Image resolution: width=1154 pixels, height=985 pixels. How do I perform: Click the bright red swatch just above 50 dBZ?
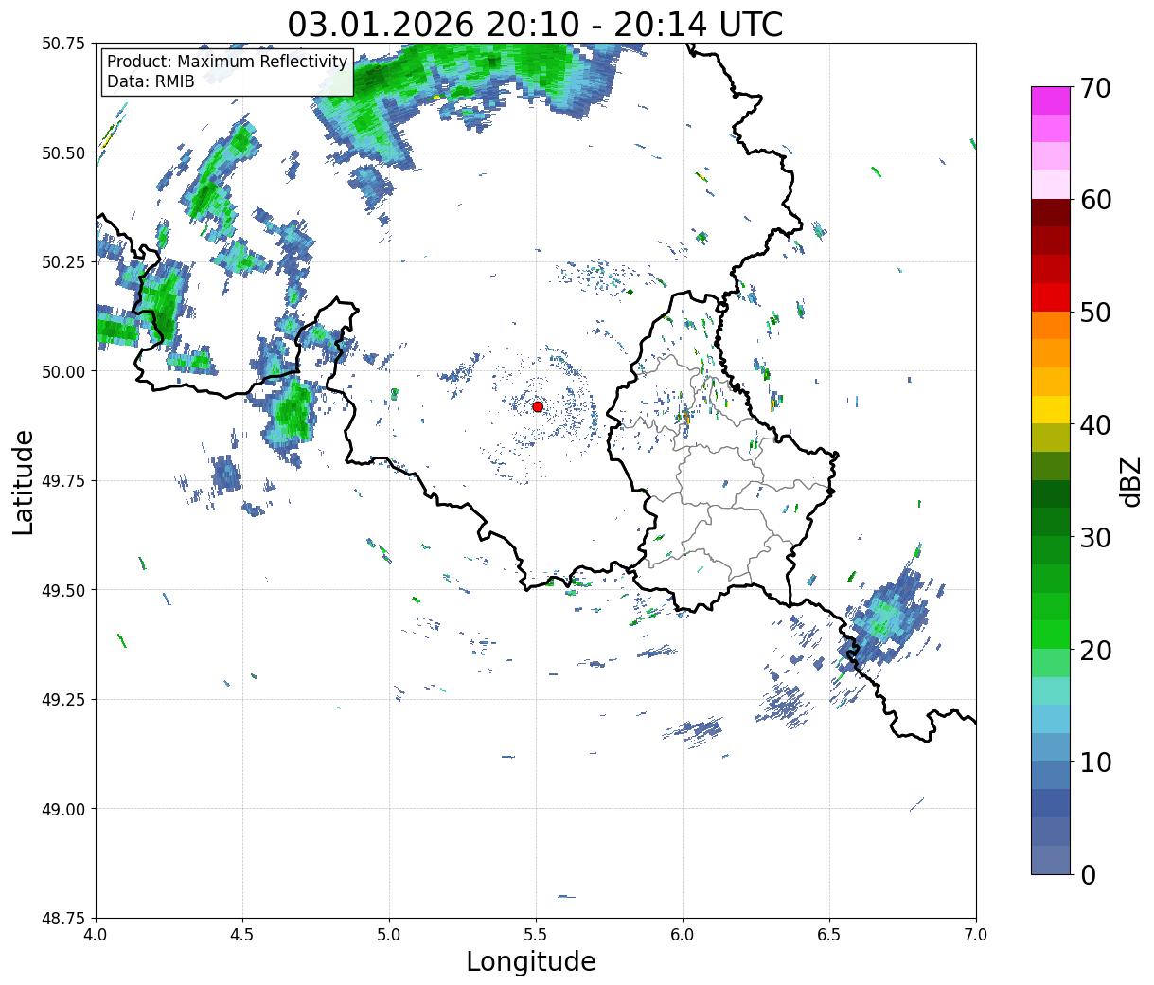1051,297
